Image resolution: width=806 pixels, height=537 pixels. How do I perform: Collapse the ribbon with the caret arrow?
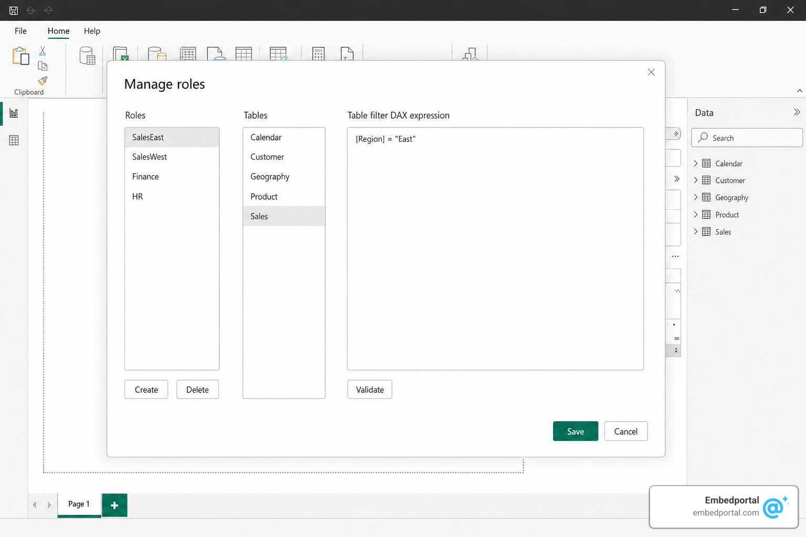(799, 91)
